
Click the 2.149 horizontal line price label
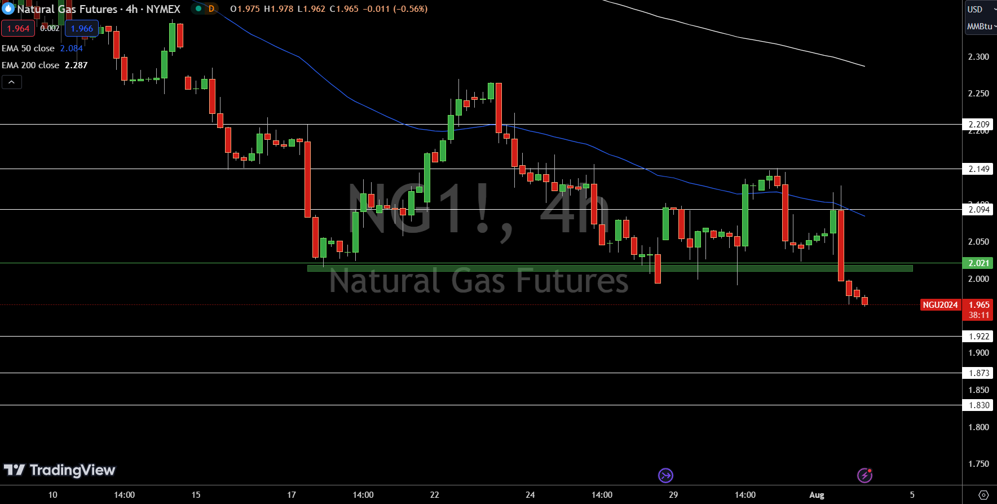[x=978, y=169]
